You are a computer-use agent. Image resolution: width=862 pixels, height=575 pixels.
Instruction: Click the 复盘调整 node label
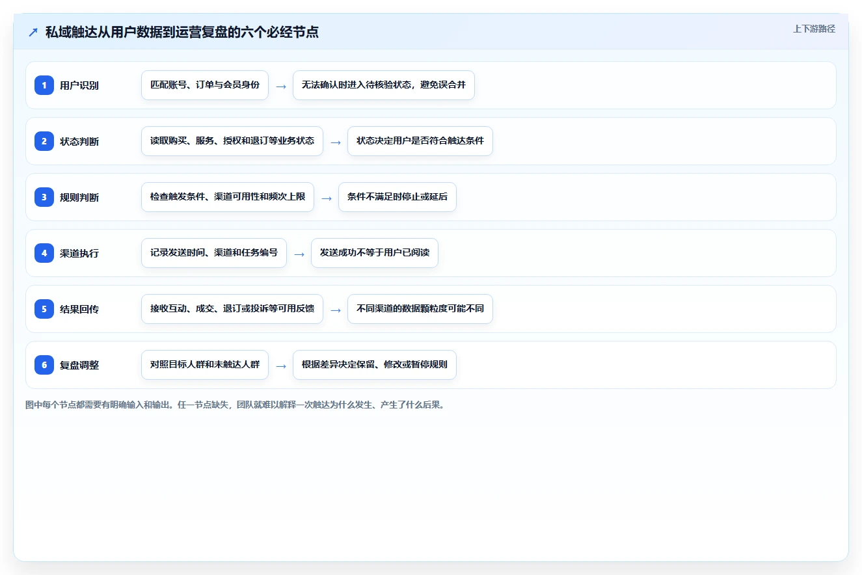[79, 365]
